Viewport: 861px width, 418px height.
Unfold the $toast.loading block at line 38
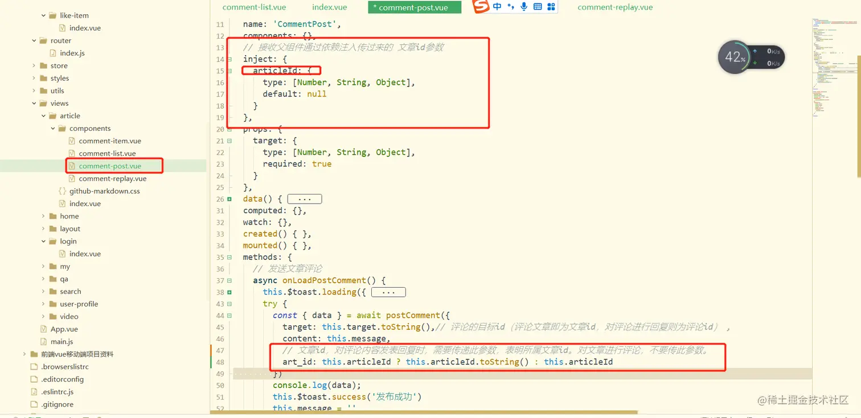tap(229, 292)
